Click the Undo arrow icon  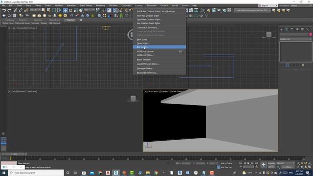pos(4,10)
